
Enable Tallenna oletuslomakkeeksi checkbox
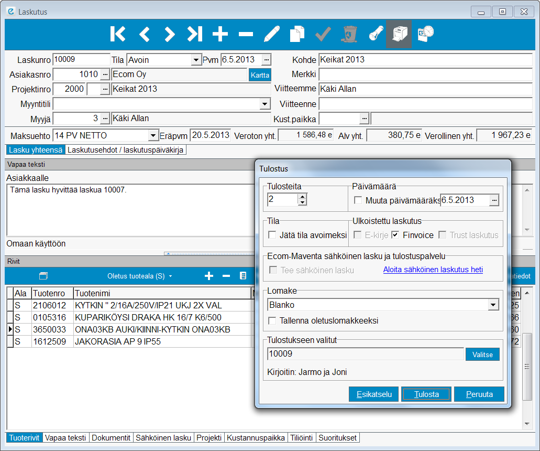272,321
